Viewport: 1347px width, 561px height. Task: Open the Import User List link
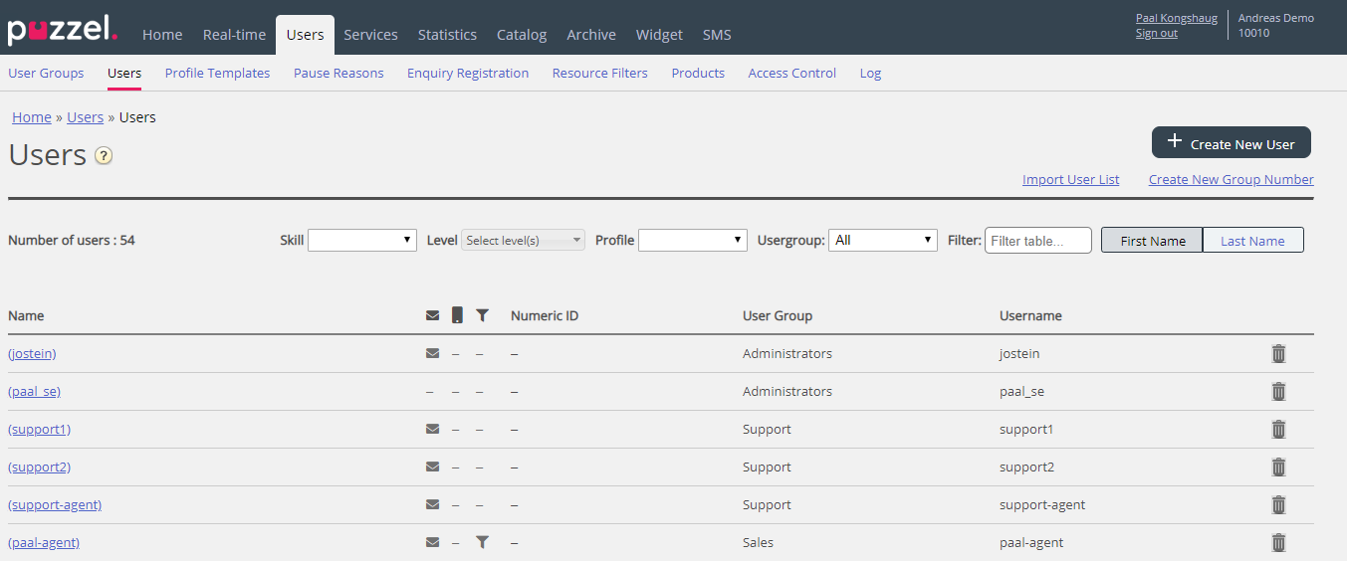(1070, 180)
